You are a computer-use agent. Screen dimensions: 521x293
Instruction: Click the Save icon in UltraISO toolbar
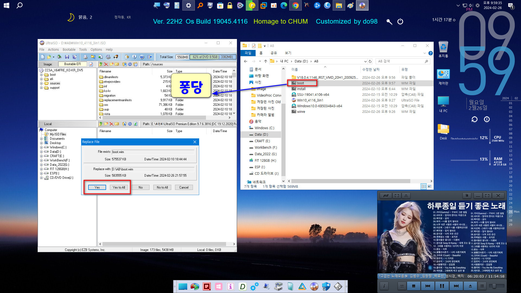tap(67, 57)
